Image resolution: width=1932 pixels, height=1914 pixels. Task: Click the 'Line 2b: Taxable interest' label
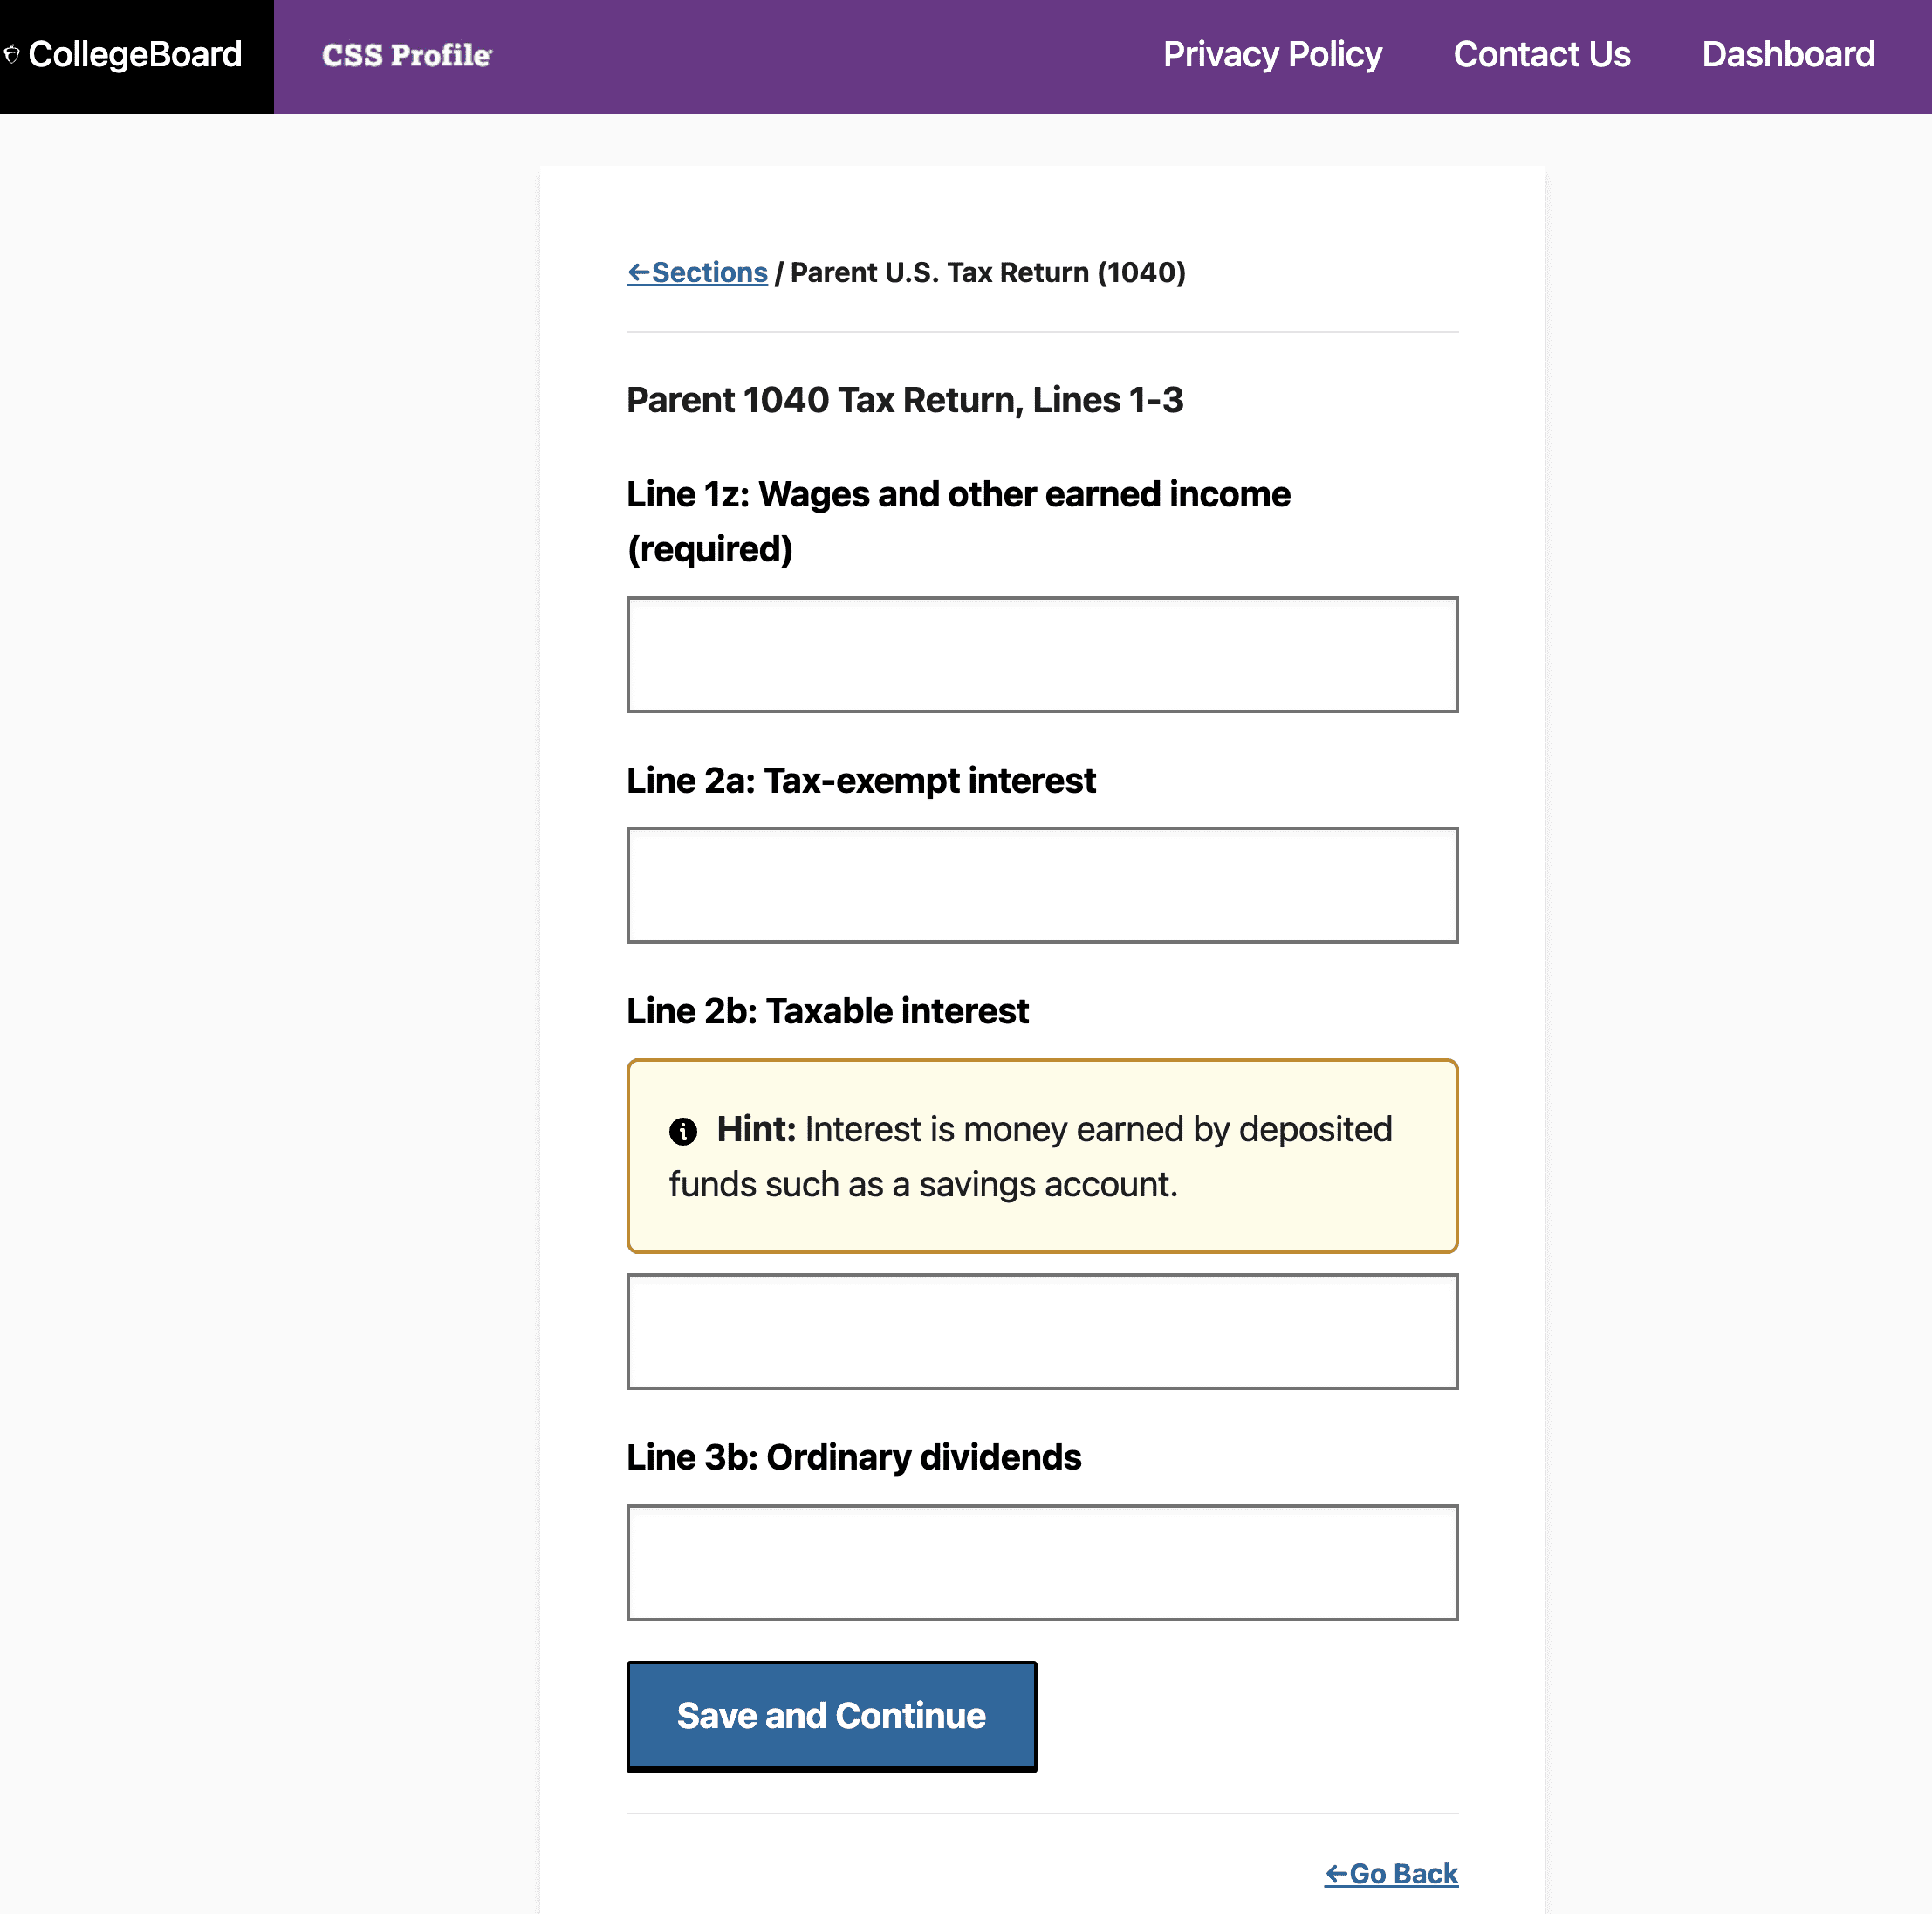click(x=827, y=1010)
